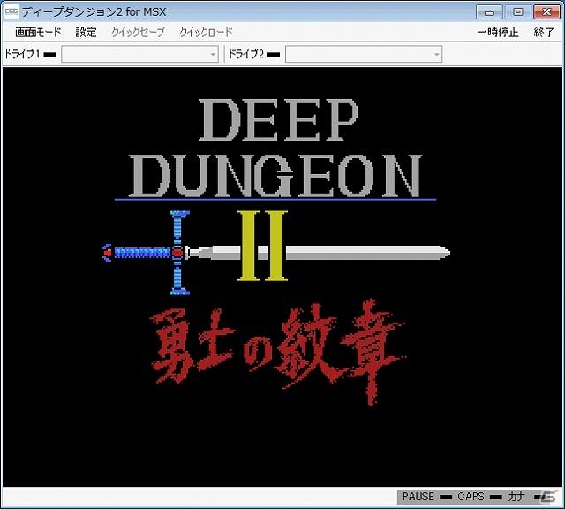Click 一時停止 to pause emulation
The height and width of the screenshot is (509, 565).
point(498,33)
